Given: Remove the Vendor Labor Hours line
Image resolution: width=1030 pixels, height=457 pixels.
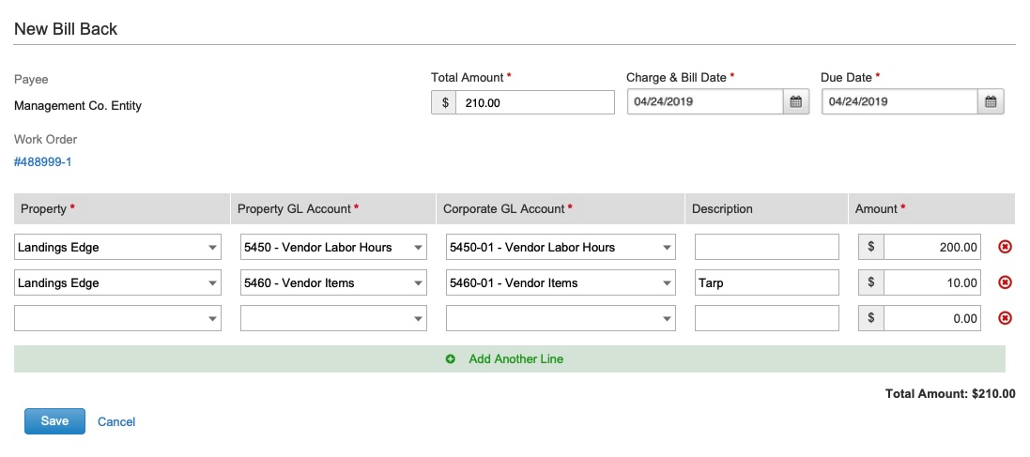Looking at the screenshot, I should point(1005,247).
